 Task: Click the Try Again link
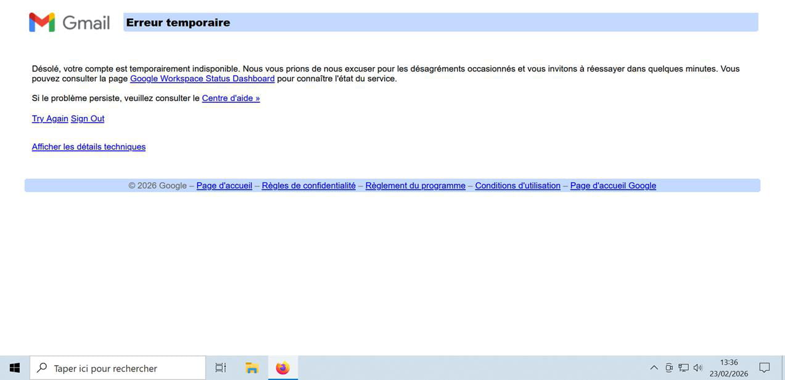50,119
